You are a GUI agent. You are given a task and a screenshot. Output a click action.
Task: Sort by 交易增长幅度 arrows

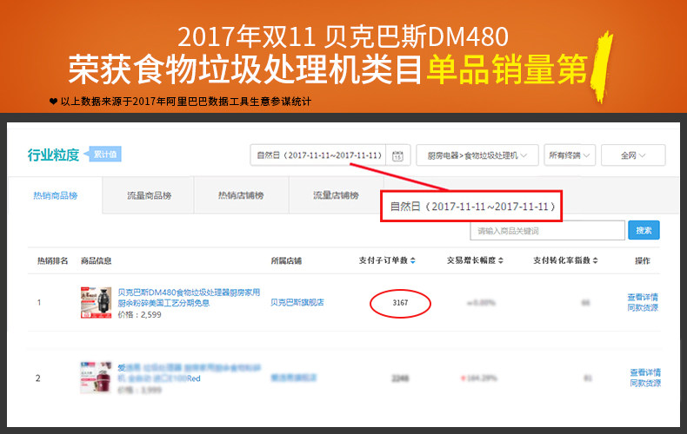(x=501, y=260)
